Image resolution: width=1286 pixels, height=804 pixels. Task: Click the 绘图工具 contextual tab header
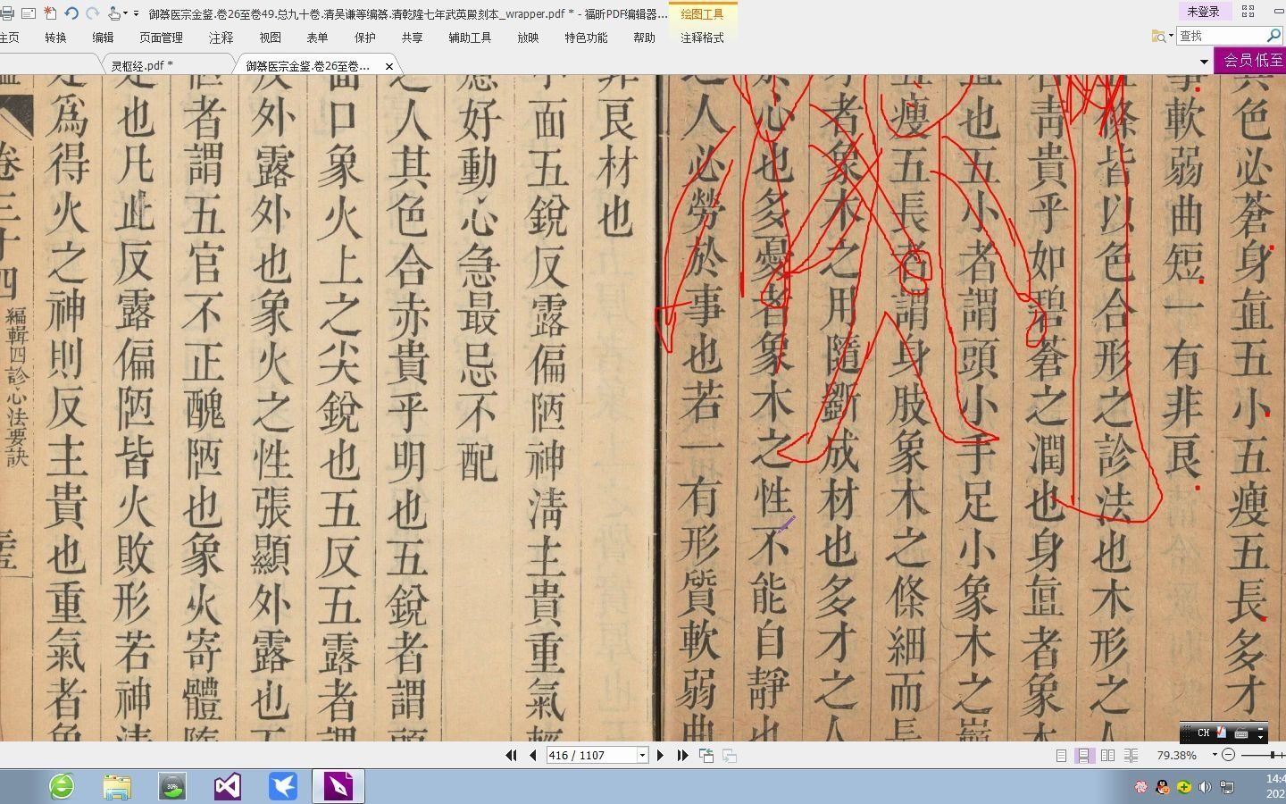click(x=702, y=13)
